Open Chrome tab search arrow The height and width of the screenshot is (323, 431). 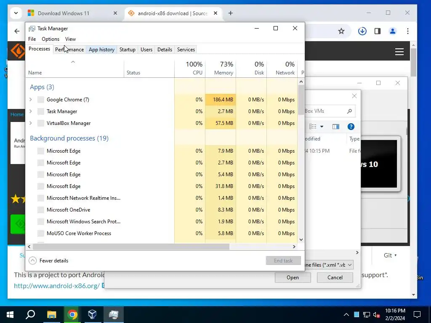[16, 13]
